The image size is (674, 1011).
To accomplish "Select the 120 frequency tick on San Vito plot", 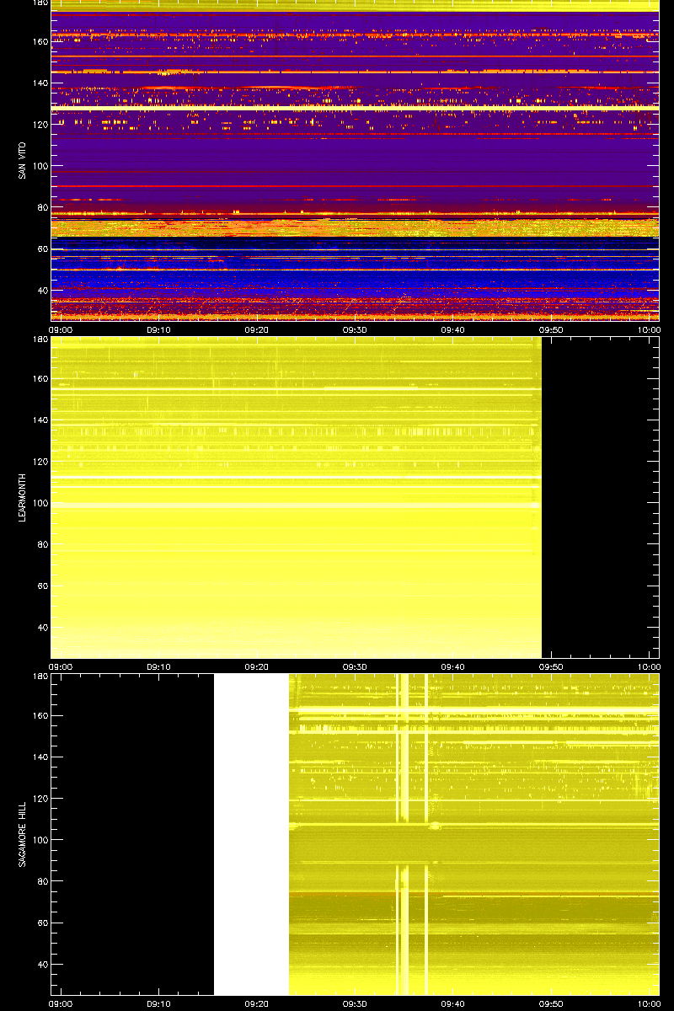I will tap(40, 124).
